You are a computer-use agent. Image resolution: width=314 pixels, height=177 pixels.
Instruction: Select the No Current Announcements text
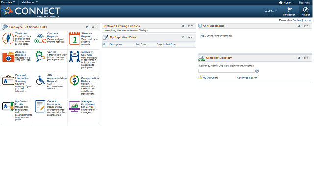(216, 36)
